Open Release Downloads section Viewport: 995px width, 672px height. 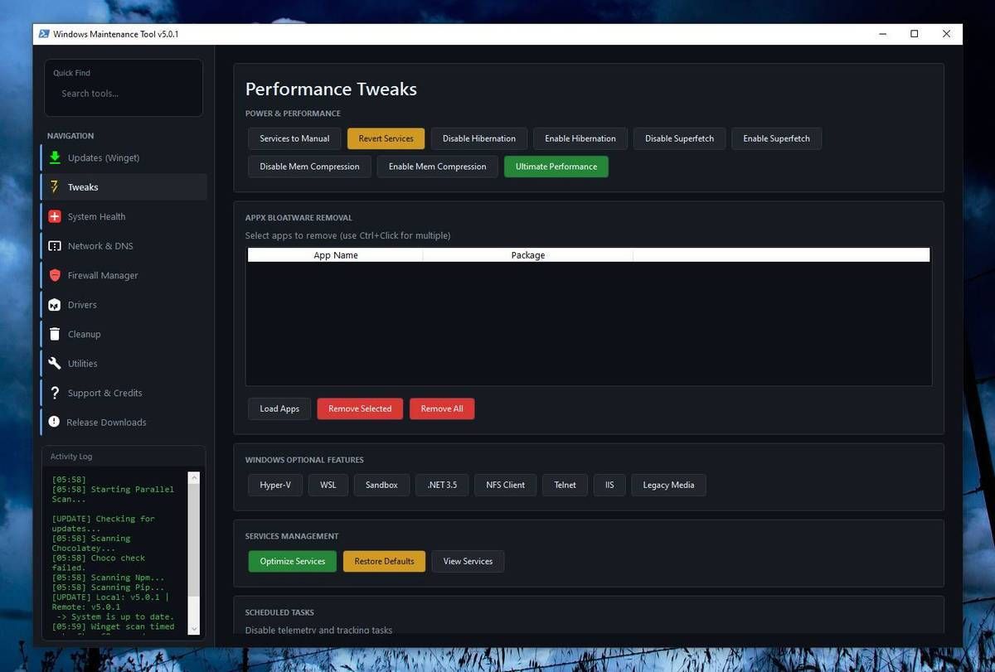click(107, 422)
